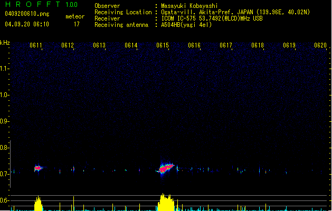Click the 'meteor' label

(75, 16)
